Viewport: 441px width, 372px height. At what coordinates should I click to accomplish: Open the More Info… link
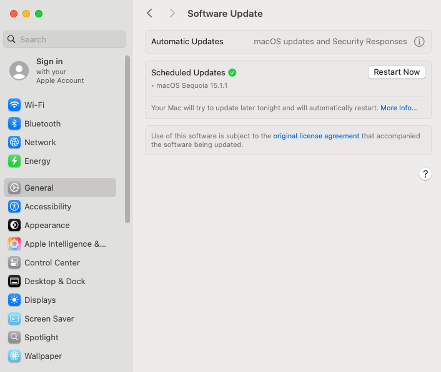coord(399,108)
